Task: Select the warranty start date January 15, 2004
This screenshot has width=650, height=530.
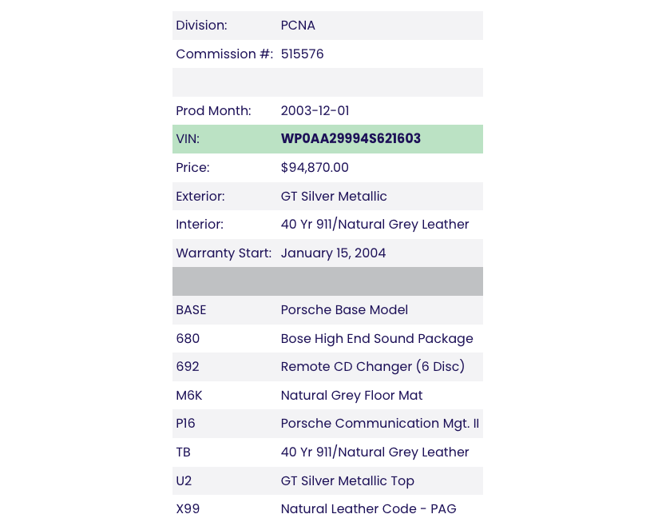Action: point(333,253)
